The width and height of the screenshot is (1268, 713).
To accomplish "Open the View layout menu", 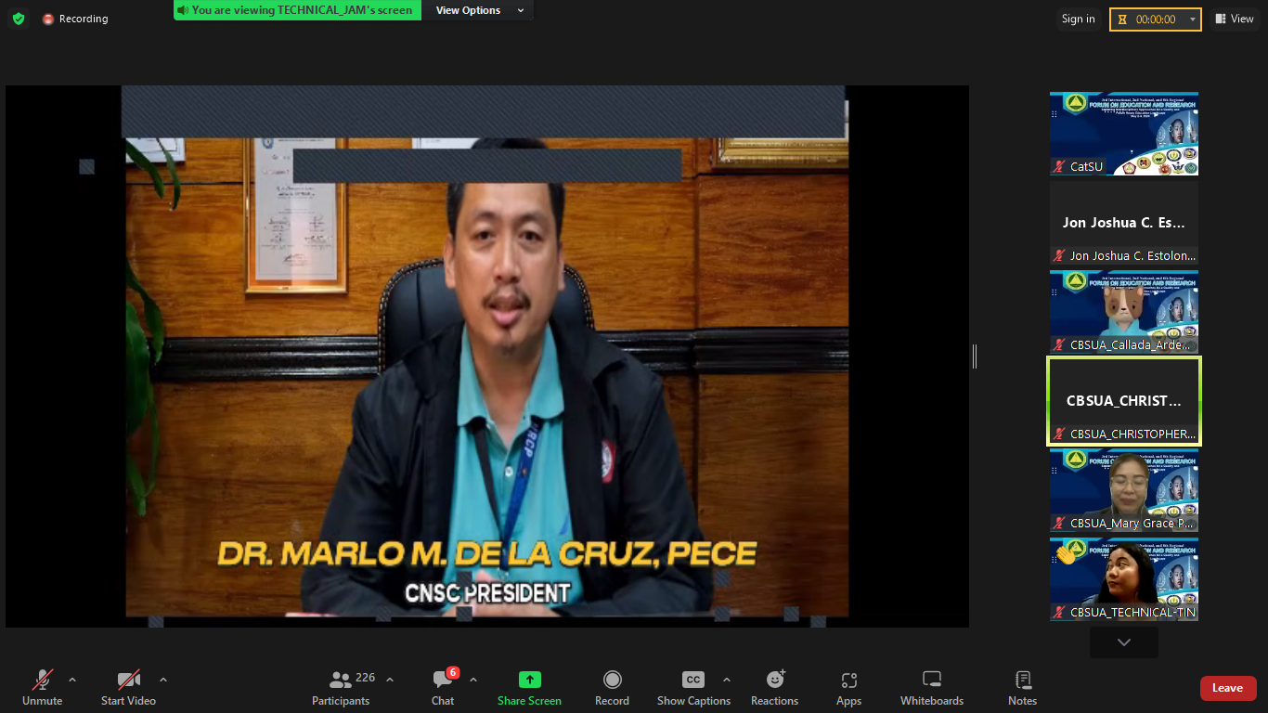I will 1234,19.
